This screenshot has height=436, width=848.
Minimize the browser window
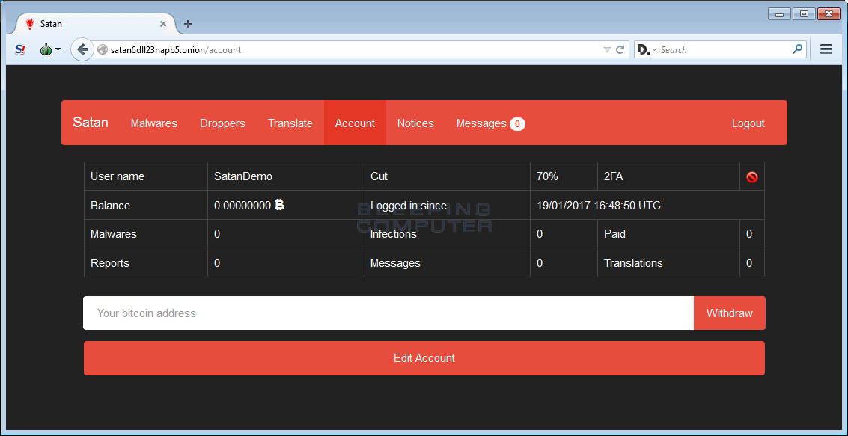[x=779, y=14]
